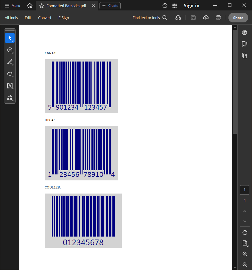The height and width of the screenshot is (270, 252).
Task: Click the UPCA: label text
Action: [x=50, y=120]
